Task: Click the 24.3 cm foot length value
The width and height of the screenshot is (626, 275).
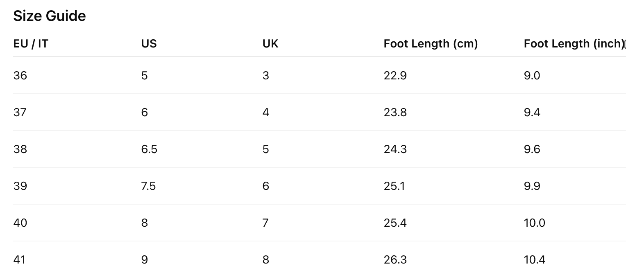Action: tap(395, 149)
